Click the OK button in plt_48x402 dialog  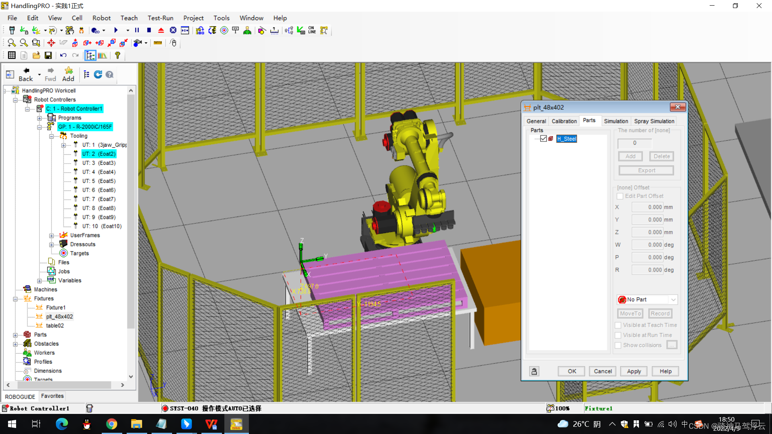tap(572, 371)
